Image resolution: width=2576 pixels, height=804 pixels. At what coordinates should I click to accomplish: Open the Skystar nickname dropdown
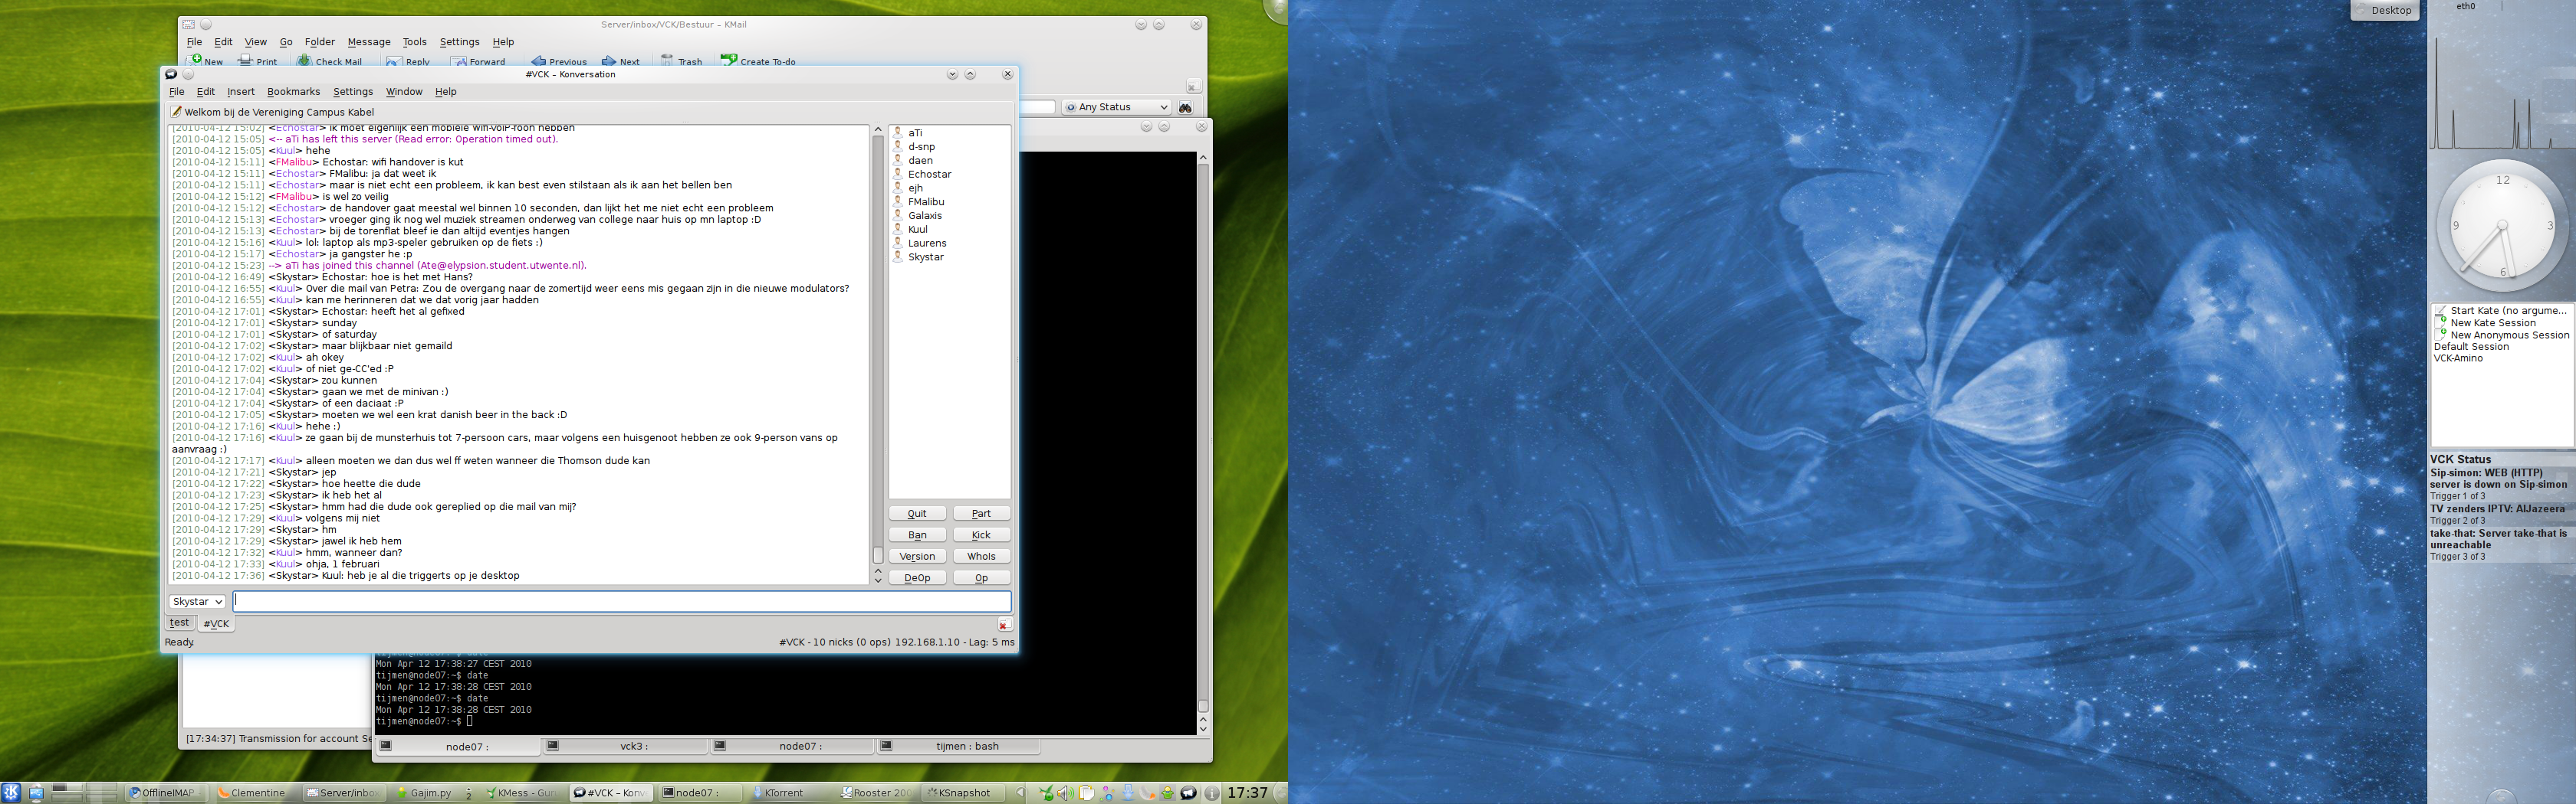(x=196, y=601)
